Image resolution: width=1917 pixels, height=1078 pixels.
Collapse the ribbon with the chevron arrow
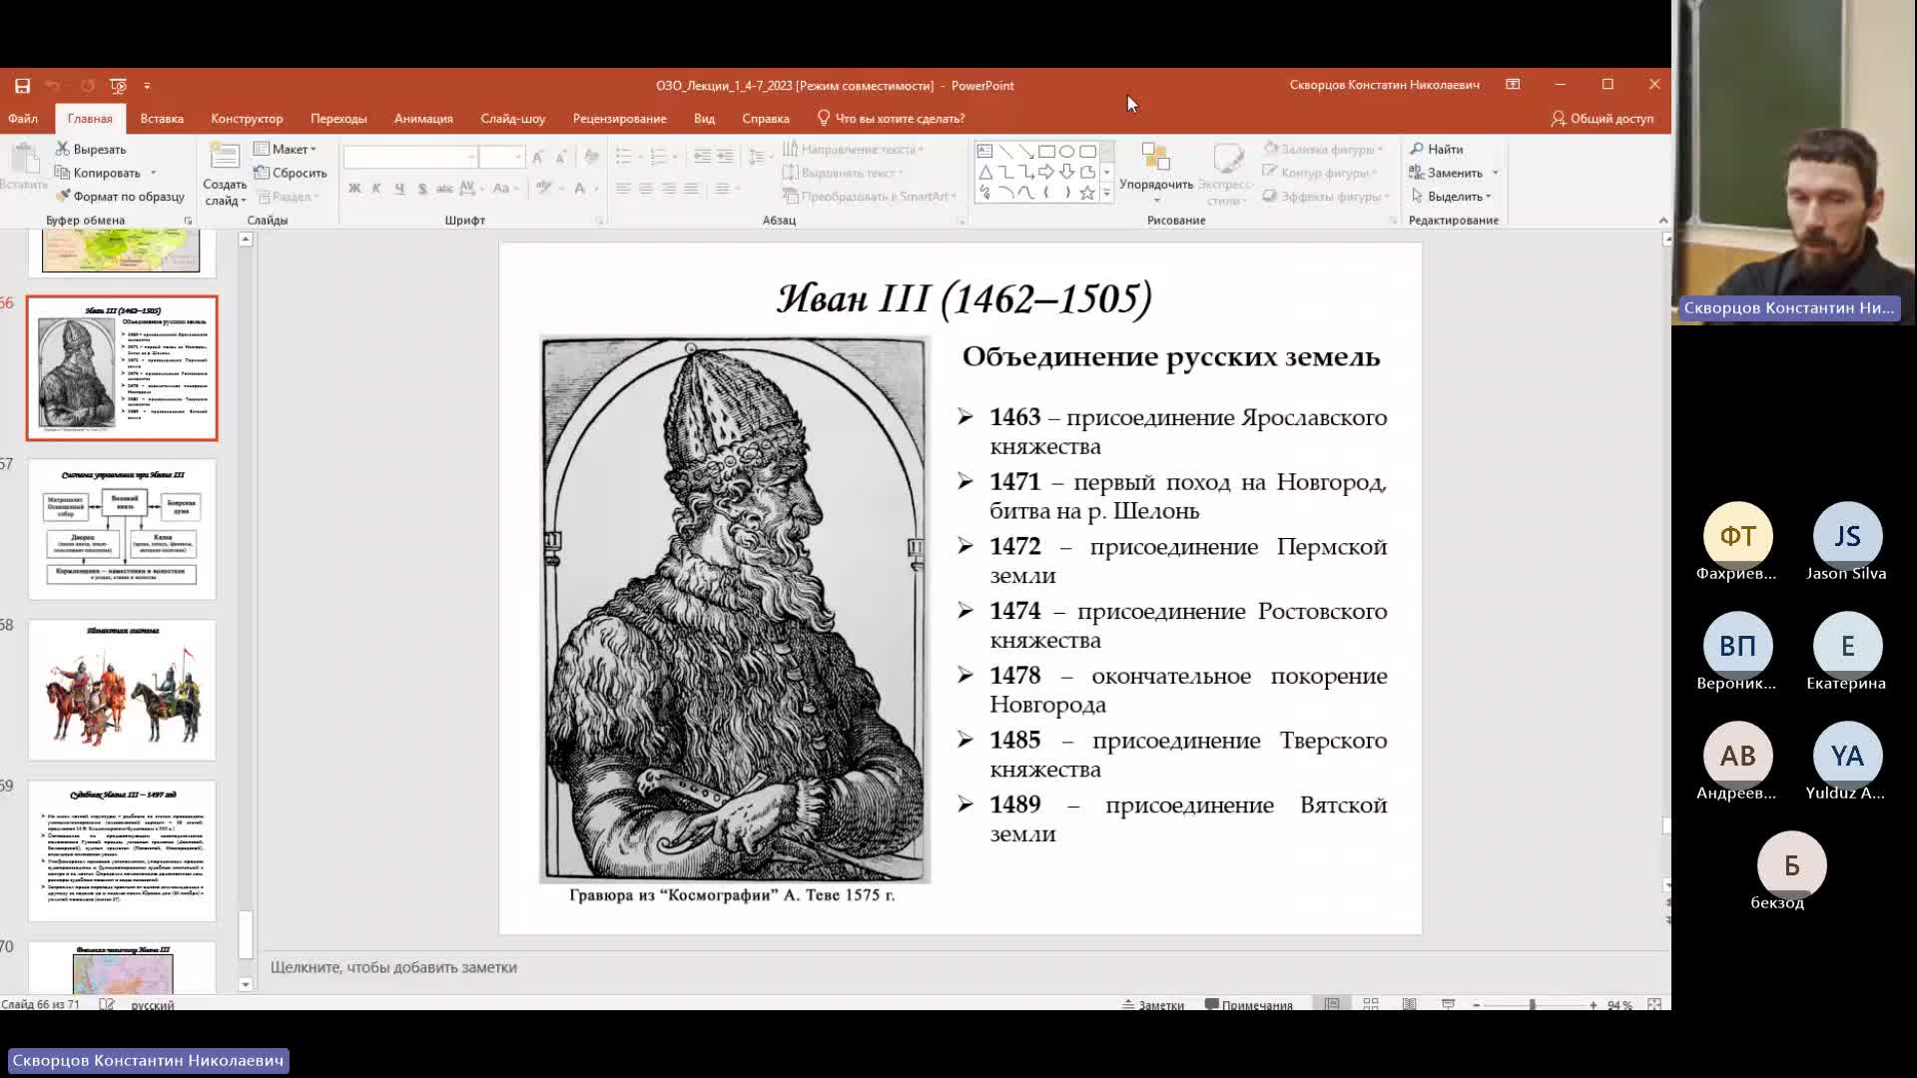tap(1662, 221)
